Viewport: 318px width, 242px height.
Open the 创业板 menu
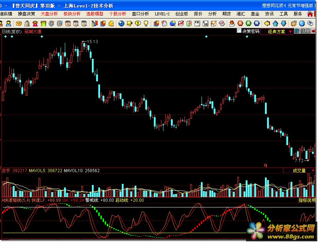(x=182, y=14)
